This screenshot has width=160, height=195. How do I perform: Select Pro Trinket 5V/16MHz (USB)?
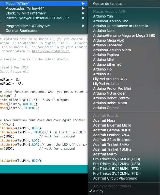coord(117,159)
